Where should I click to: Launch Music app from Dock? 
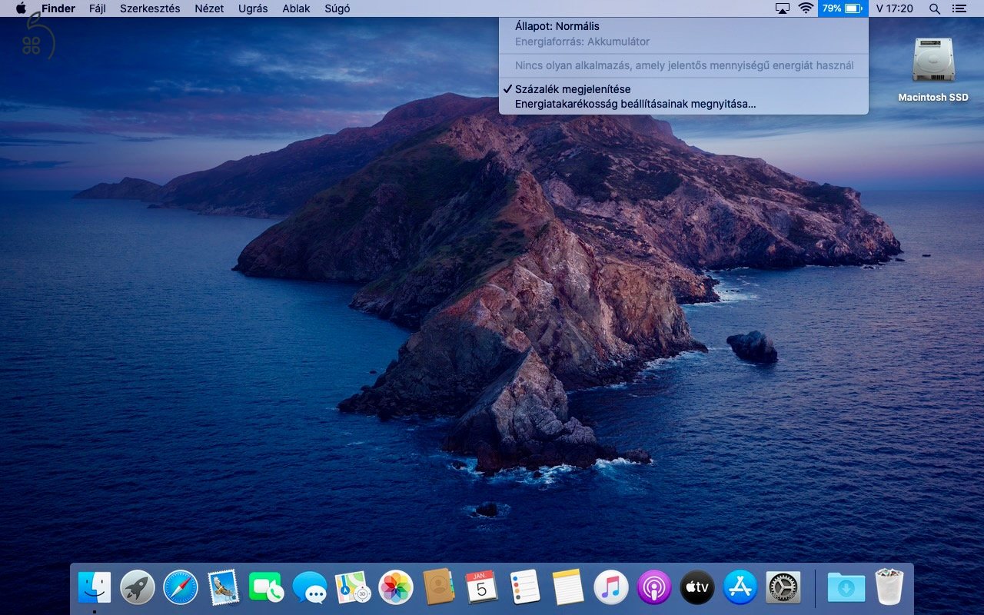pos(611,587)
